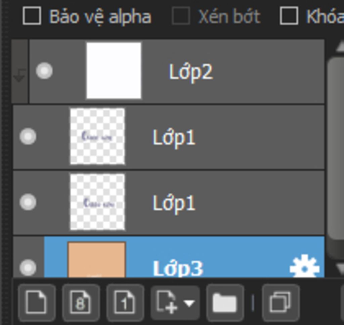
Task: Hide the Lớp1 layer directly below Lớp2
Action: (x=28, y=137)
